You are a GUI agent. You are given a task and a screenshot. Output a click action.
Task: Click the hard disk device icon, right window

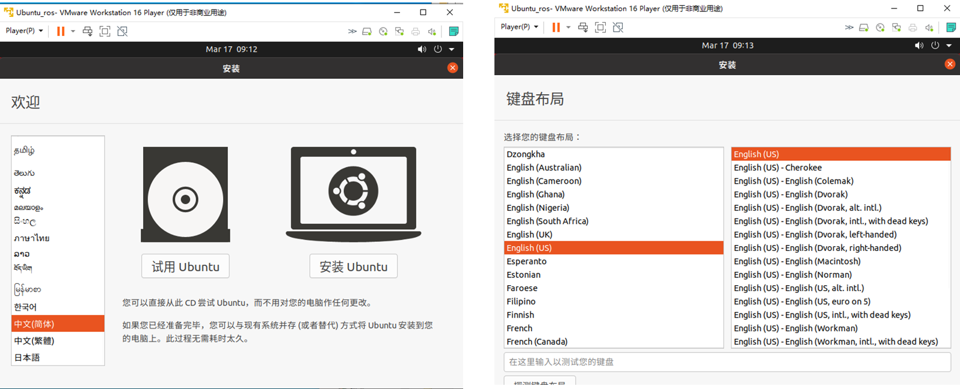(864, 27)
